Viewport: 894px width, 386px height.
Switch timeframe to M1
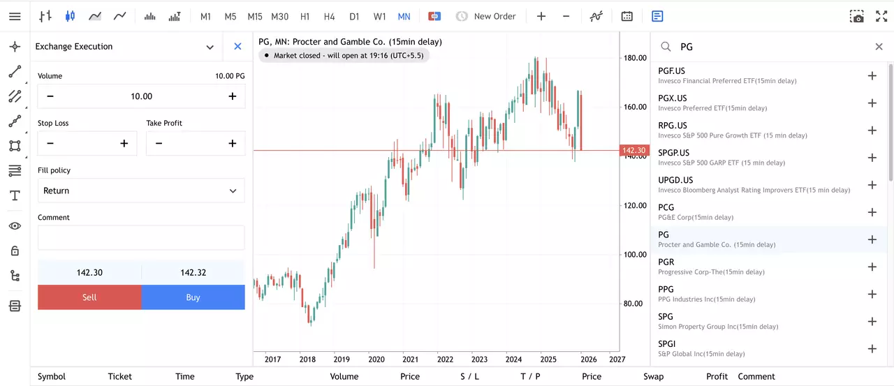(x=205, y=16)
